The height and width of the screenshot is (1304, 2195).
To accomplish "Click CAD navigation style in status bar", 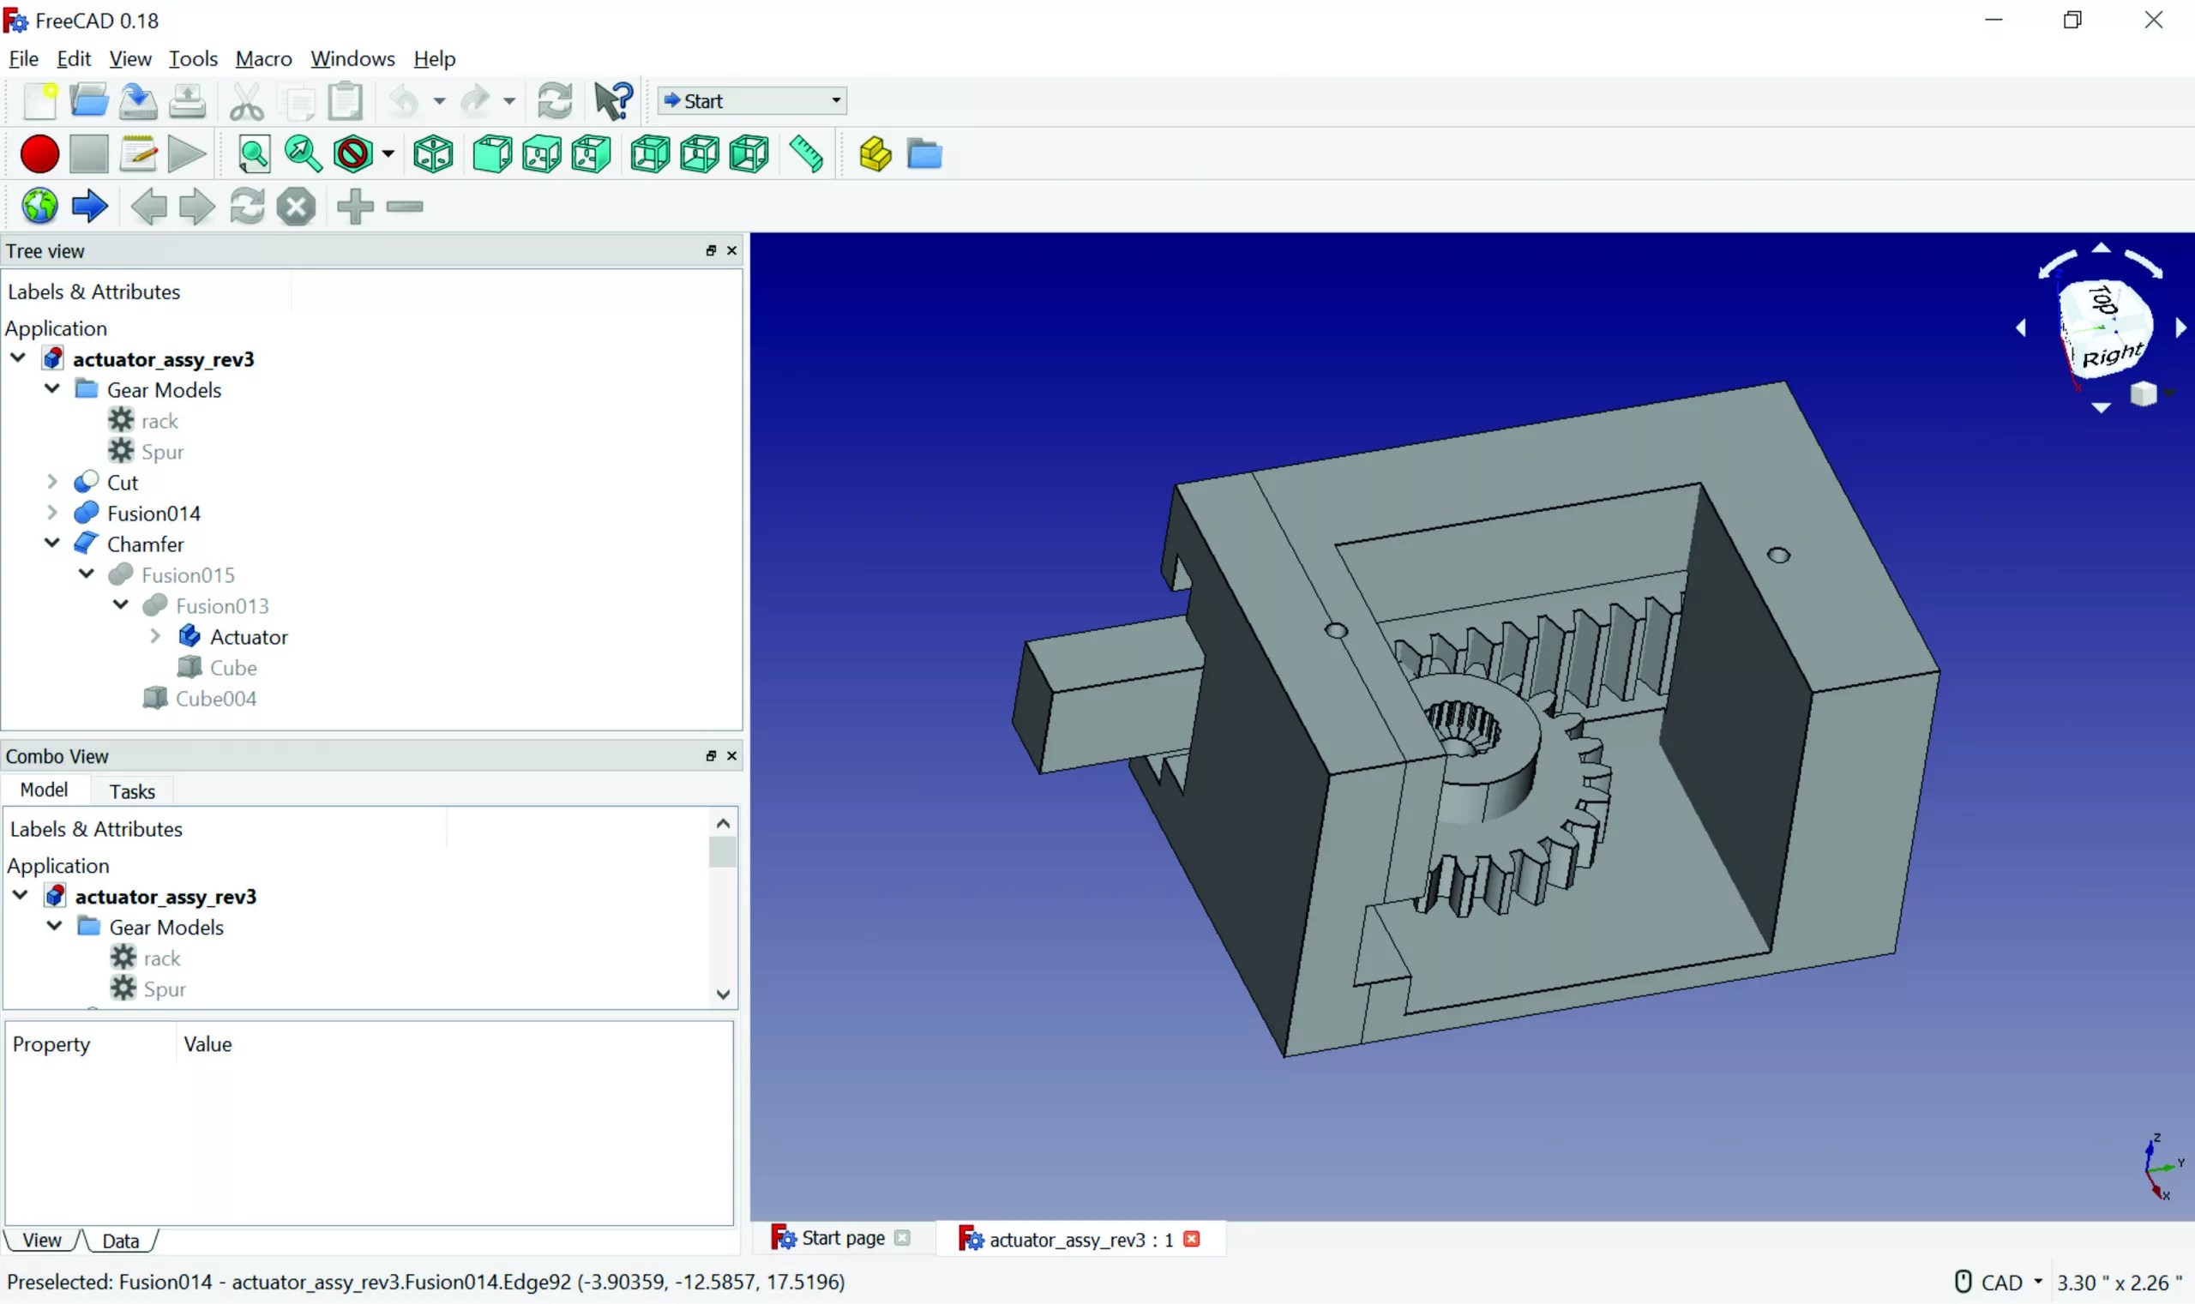I will click(x=2001, y=1282).
